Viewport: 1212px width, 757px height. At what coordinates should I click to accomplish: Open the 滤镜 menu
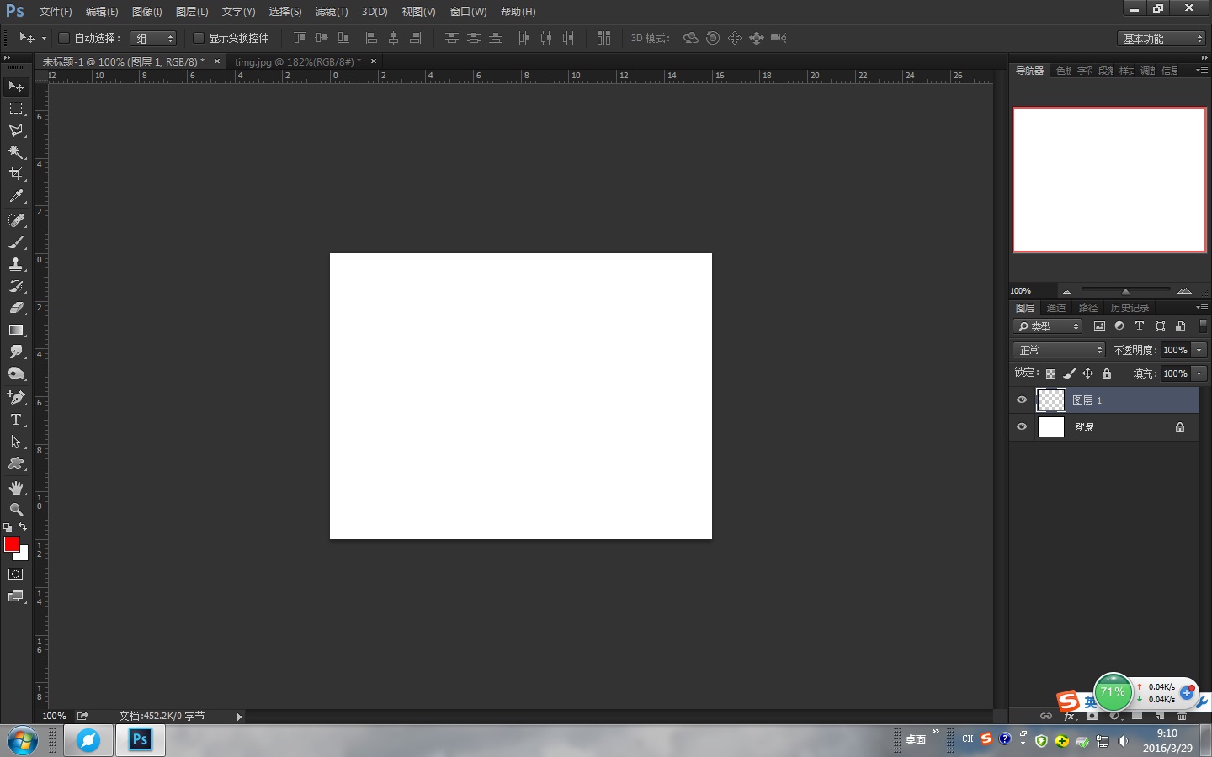pyautogui.click(x=331, y=11)
